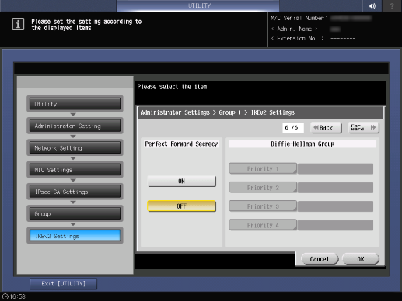Select the Priority 4 Diffie-Hellman button
This screenshot has height=301, width=402.
click(263, 225)
